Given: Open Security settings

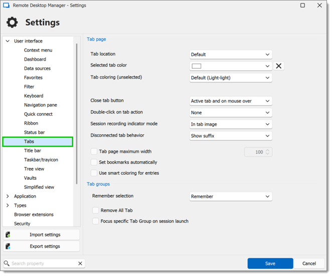Looking at the screenshot, I should 22,224.
